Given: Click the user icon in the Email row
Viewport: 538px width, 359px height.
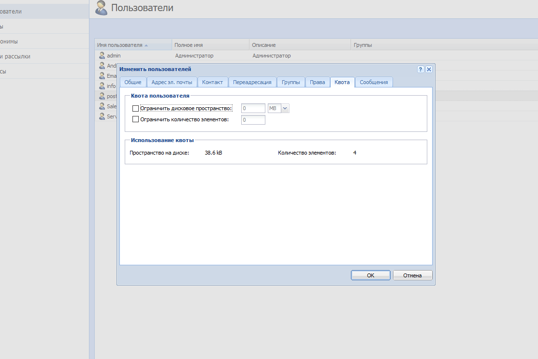Looking at the screenshot, I should (102, 76).
